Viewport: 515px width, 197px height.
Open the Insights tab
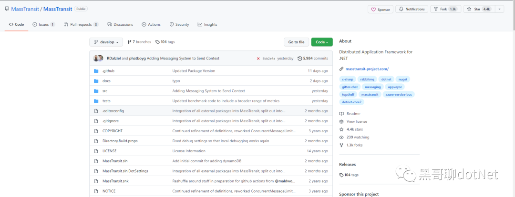pyautogui.click(x=207, y=25)
